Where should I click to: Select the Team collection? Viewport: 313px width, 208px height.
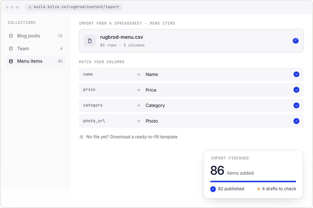coord(36,49)
